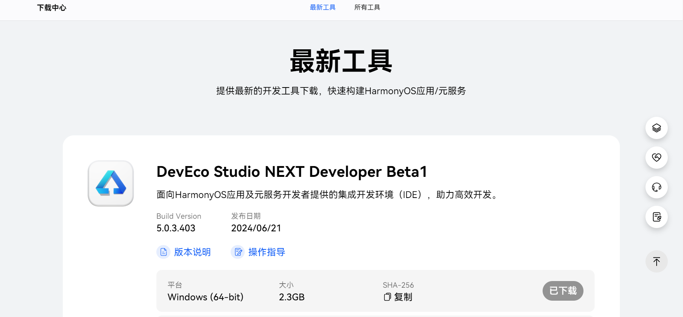Click release date 2024/06/21

coord(256,228)
